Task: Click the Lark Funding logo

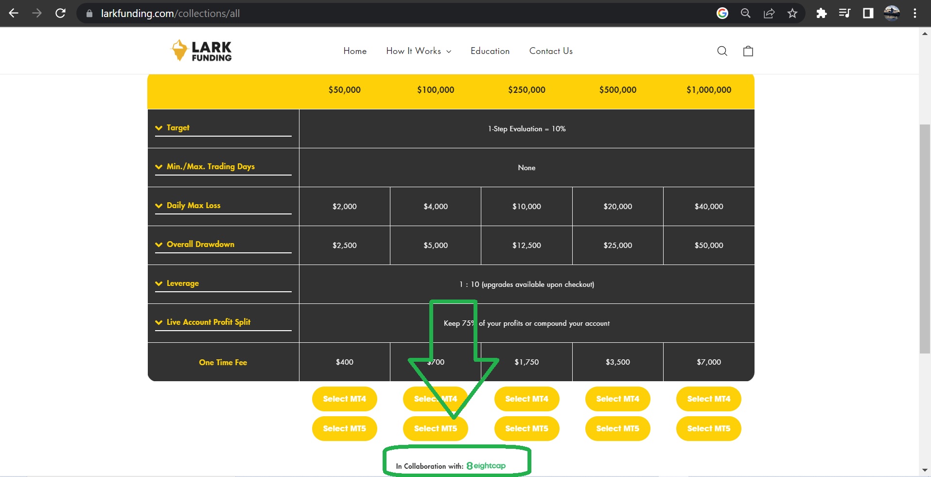Action: [x=201, y=51]
